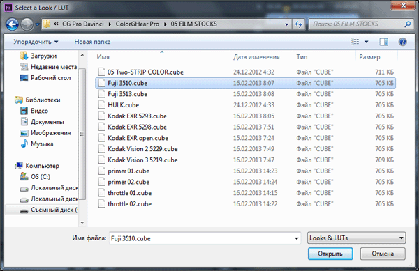
Task: Sort by the Имя column header
Action: point(103,56)
